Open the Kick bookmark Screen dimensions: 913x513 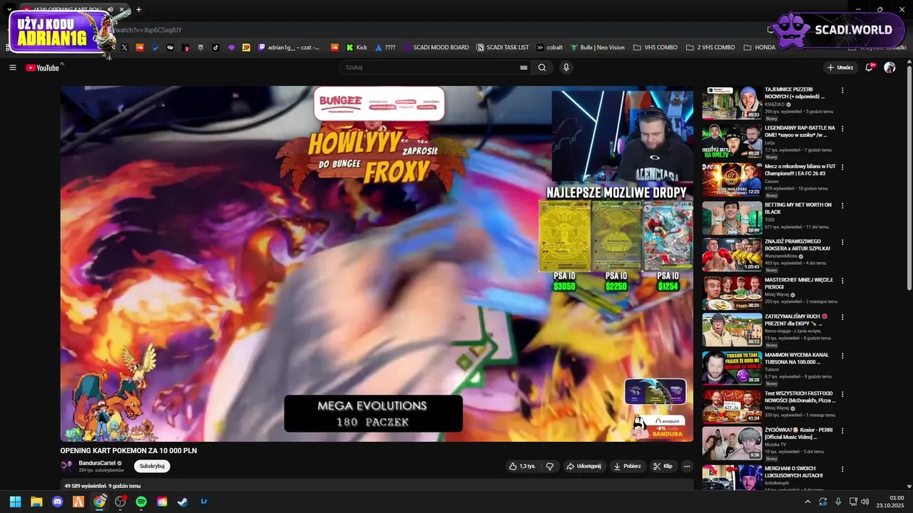point(357,48)
